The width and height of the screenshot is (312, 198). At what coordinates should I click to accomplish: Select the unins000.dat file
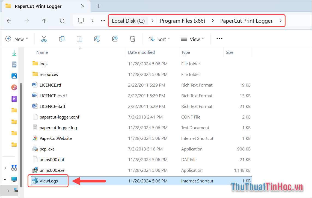pyautogui.click(x=52, y=159)
